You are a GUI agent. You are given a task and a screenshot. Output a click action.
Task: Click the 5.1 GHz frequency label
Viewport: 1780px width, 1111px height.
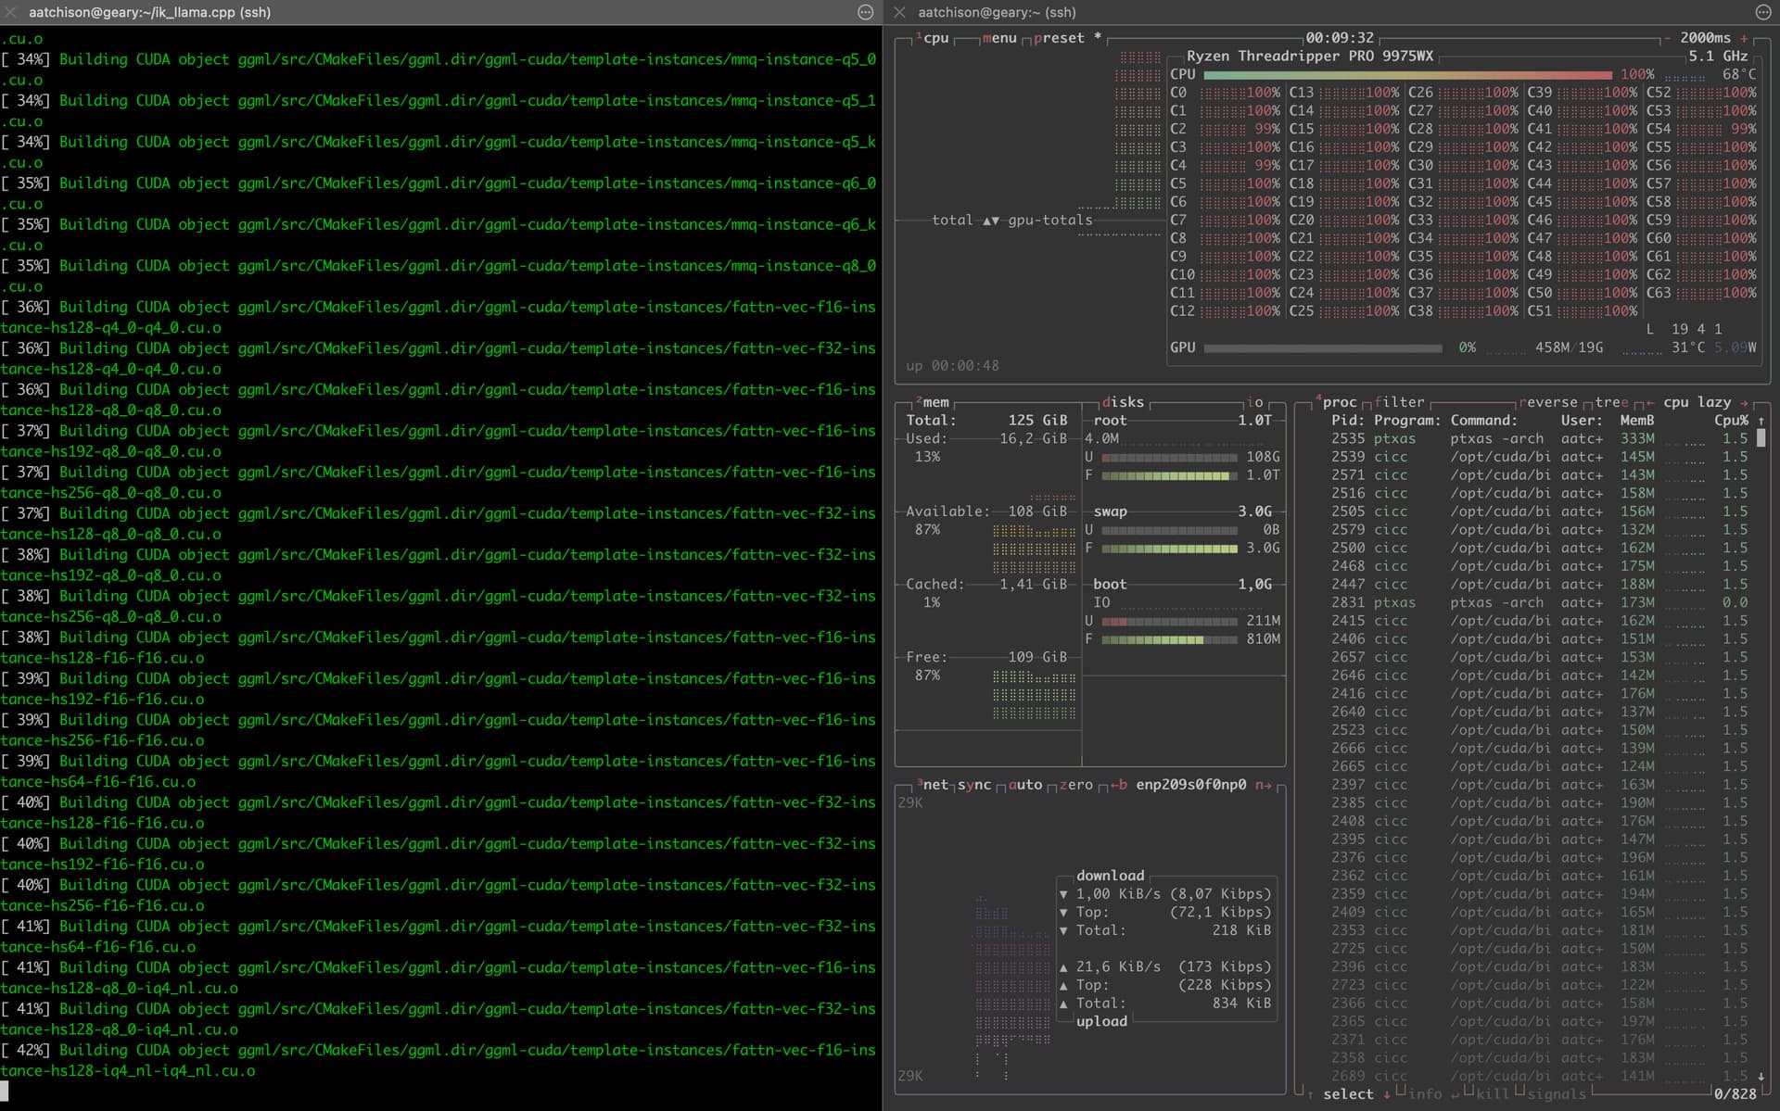(1718, 57)
